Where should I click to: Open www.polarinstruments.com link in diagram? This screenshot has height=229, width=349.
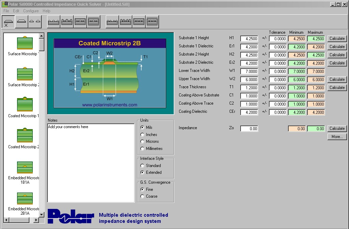tap(110, 105)
